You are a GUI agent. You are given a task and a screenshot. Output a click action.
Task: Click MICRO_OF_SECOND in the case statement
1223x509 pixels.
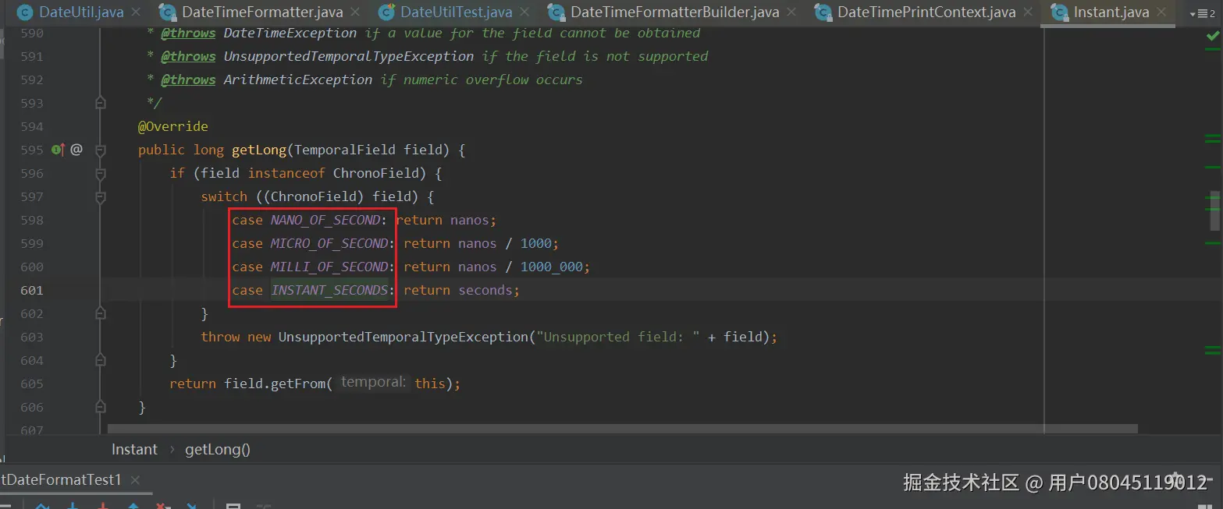click(x=329, y=243)
